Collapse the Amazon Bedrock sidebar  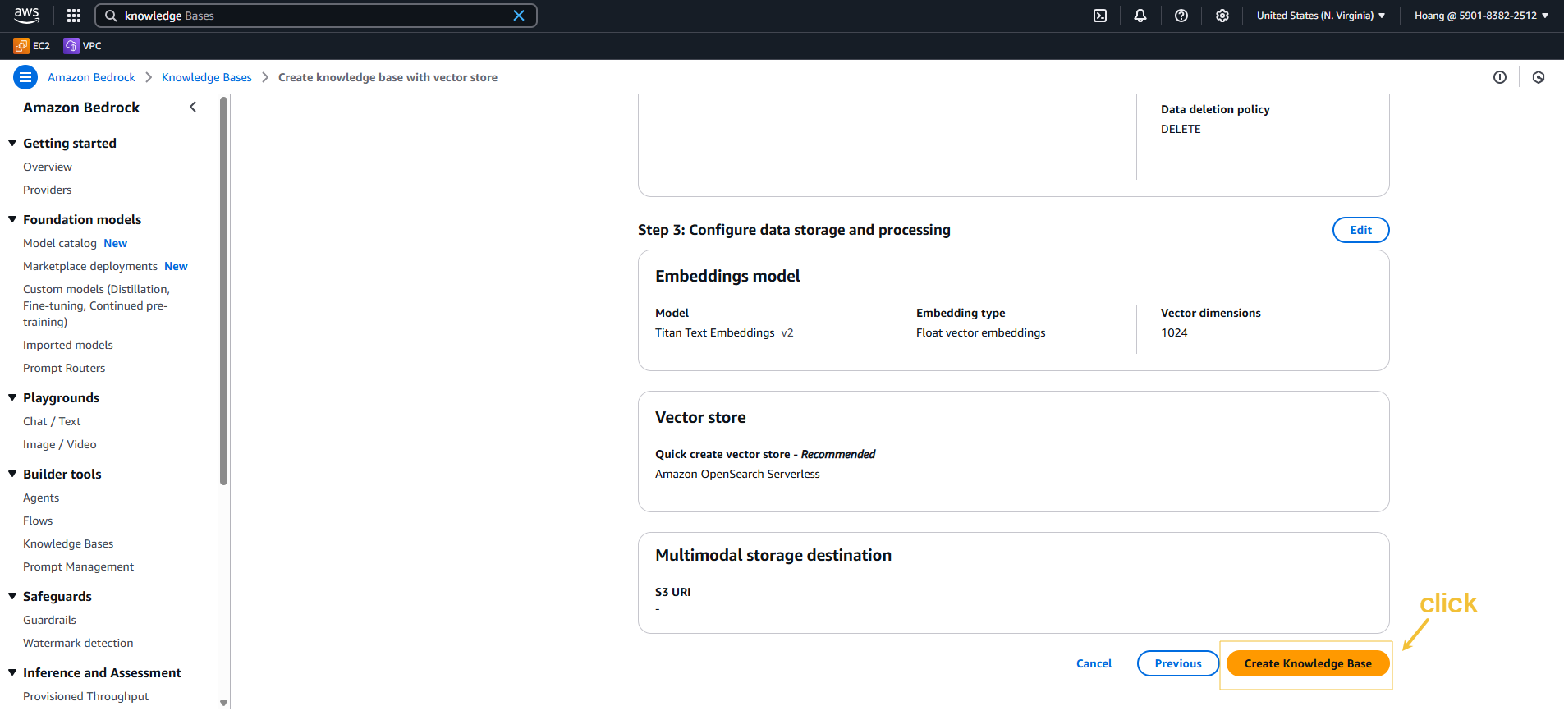(x=193, y=107)
